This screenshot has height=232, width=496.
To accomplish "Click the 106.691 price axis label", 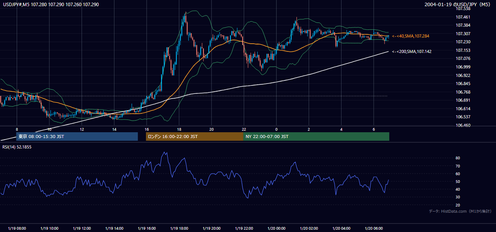I will [463, 100].
